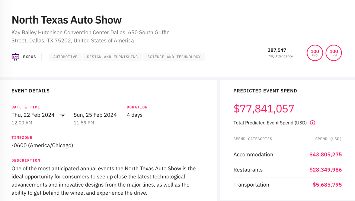Expand the PREDICTED EVENT SPEND section
Image resolution: width=355 pixels, height=201 pixels.
tap(265, 90)
